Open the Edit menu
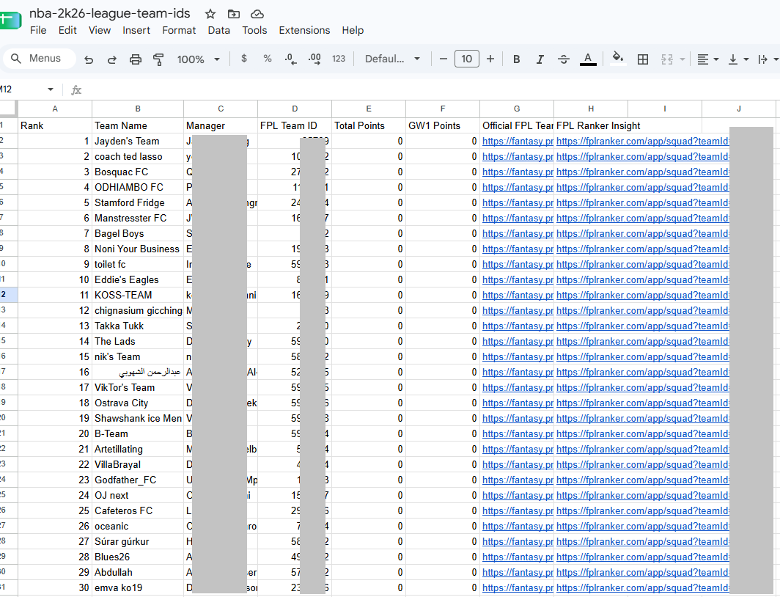Image resolution: width=780 pixels, height=597 pixels. (67, 30)
